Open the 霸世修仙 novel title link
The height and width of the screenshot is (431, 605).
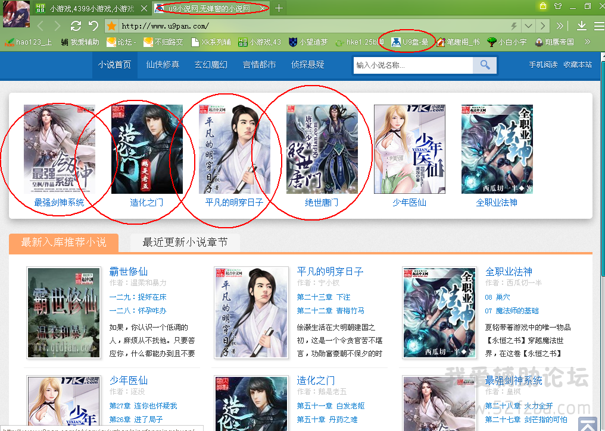click(129, 272)
